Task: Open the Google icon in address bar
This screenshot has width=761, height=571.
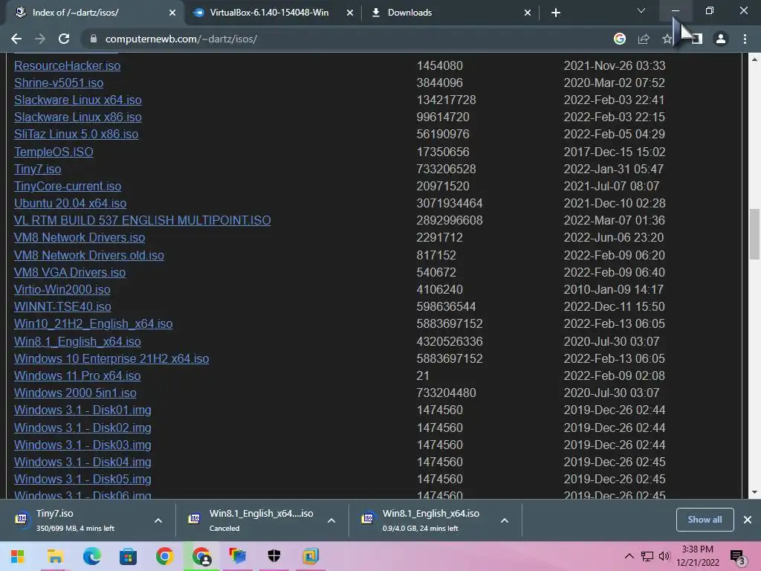Action: coord(619,39)
